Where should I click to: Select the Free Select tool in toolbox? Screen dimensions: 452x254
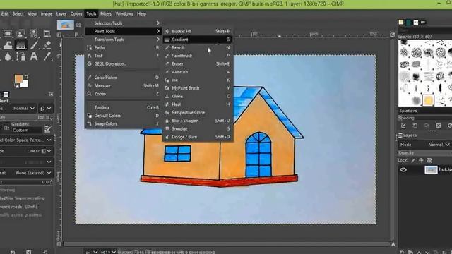(x=20, y=34)
